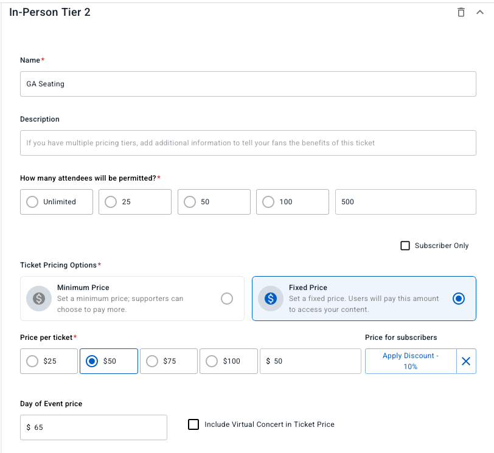The height and width of the screenshot is (453, 494).
Task: Collapse the In-Person Tier 2 section
Action: coord(479,12)
